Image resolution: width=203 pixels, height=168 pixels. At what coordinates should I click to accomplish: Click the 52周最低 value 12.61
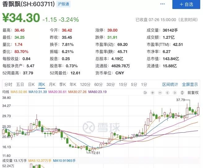76,73
